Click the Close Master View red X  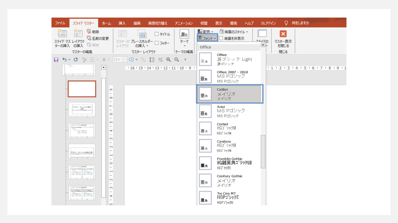coord(283,34)
